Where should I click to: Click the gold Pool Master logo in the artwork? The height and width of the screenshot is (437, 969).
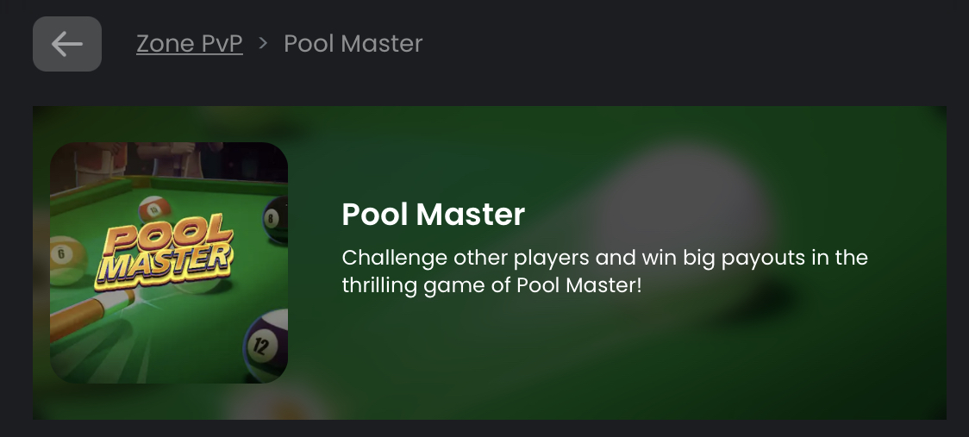pyautogui.click(x=164, y=250)
